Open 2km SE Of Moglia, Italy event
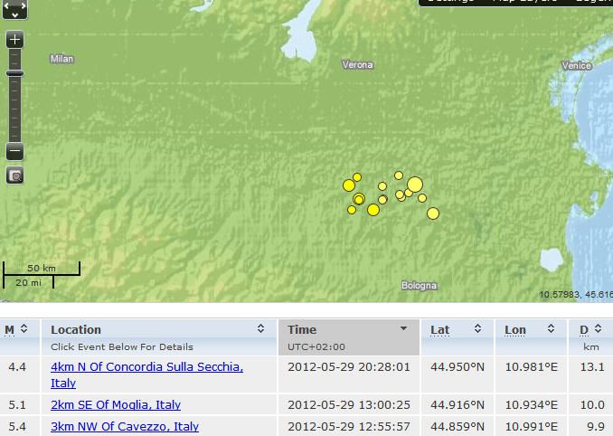 coord(116,404)
